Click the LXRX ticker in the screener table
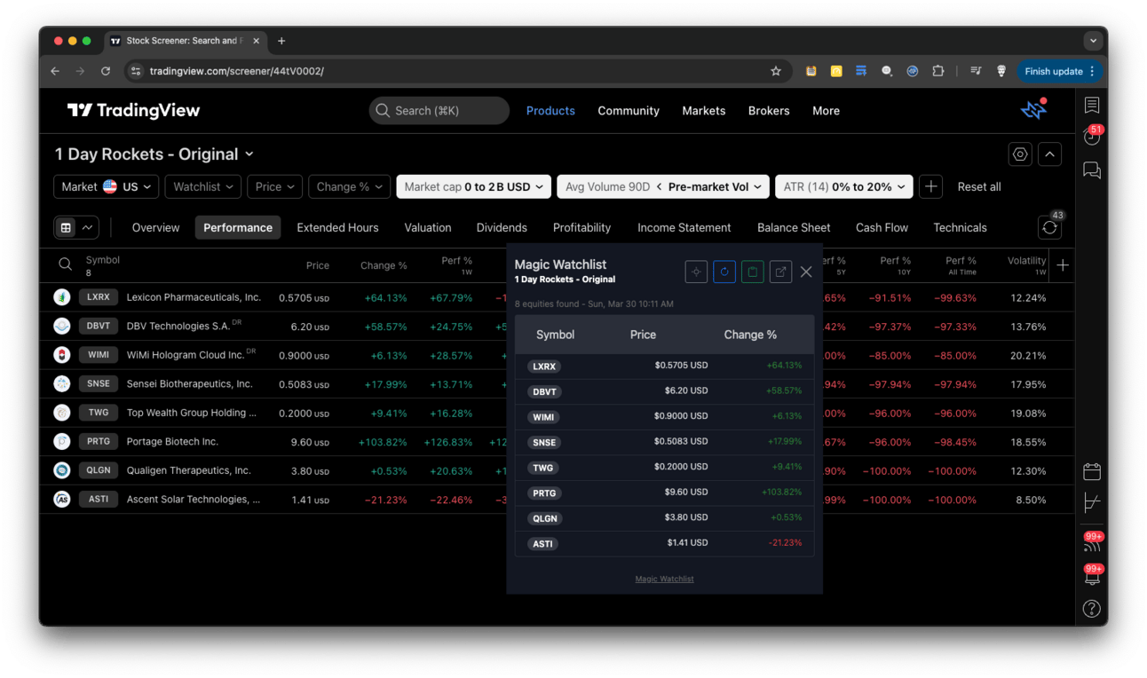 [x=99, y=297]
